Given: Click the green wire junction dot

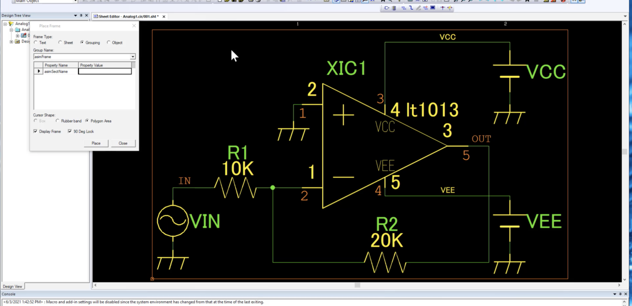Looking at the screenshot, I should click(x=272, y=188).
